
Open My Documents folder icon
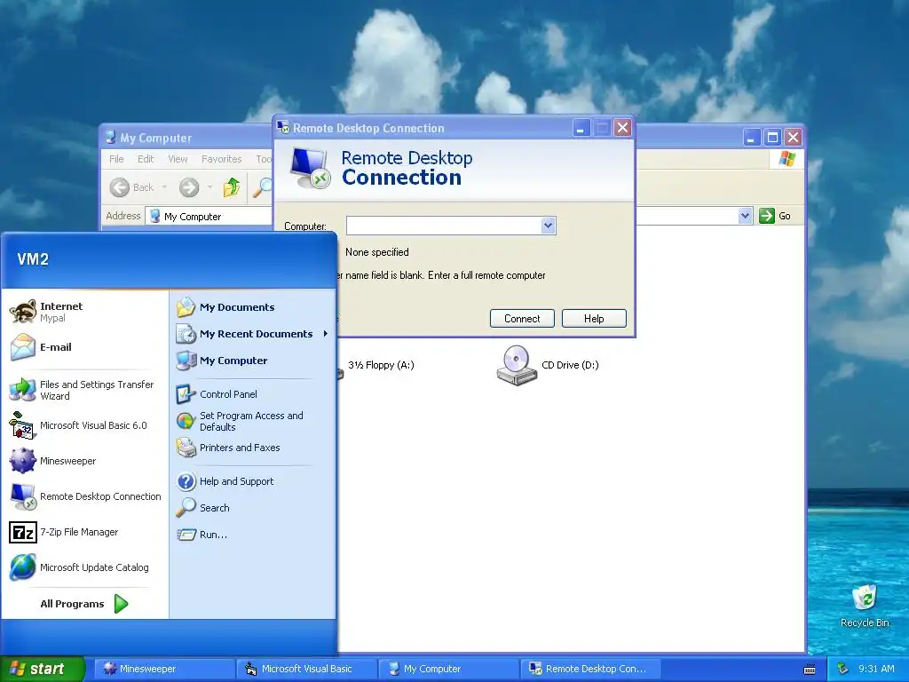[x=186, y=306]
